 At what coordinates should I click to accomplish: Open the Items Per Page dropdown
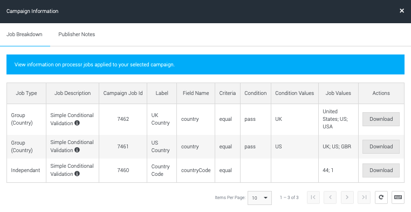pos(259,198)
